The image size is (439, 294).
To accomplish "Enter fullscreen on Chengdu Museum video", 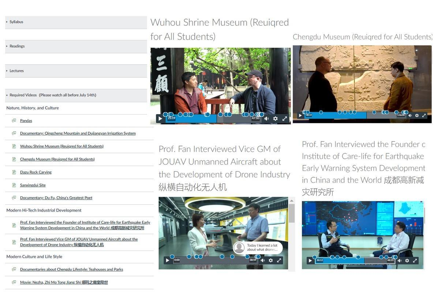I will coord(424,116).
